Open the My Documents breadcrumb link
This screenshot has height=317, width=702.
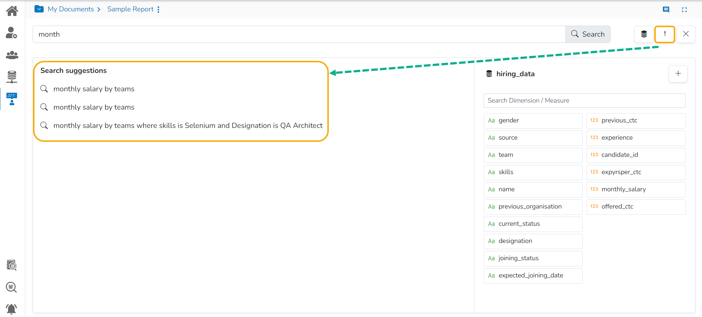71,9
